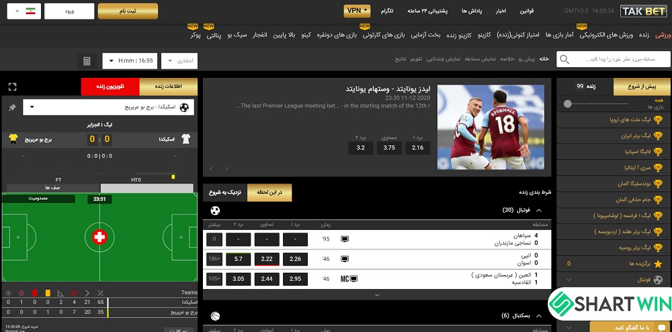
Task: Click the TAK BET logo
Action: [x=643, y=11]
